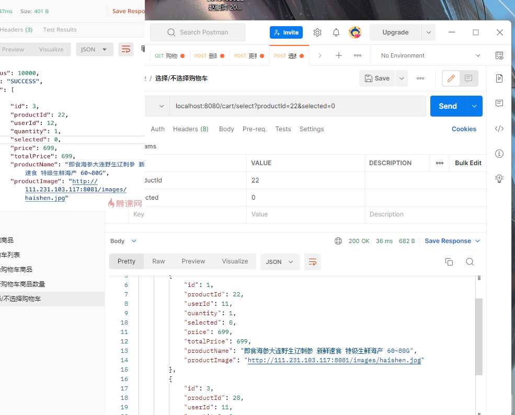
Task: Switch to POST 更新 request tab
Action: pos(249,56)
